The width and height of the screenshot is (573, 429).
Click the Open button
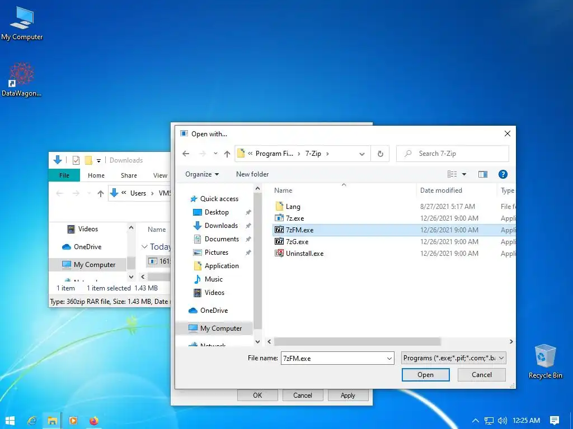pos(425,375)
